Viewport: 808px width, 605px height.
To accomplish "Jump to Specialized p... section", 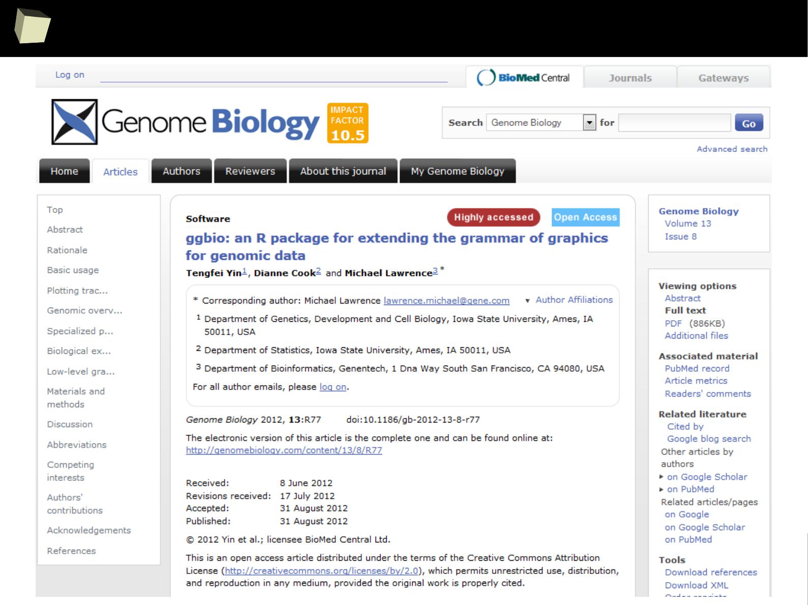I will click(x=80, y=331).
